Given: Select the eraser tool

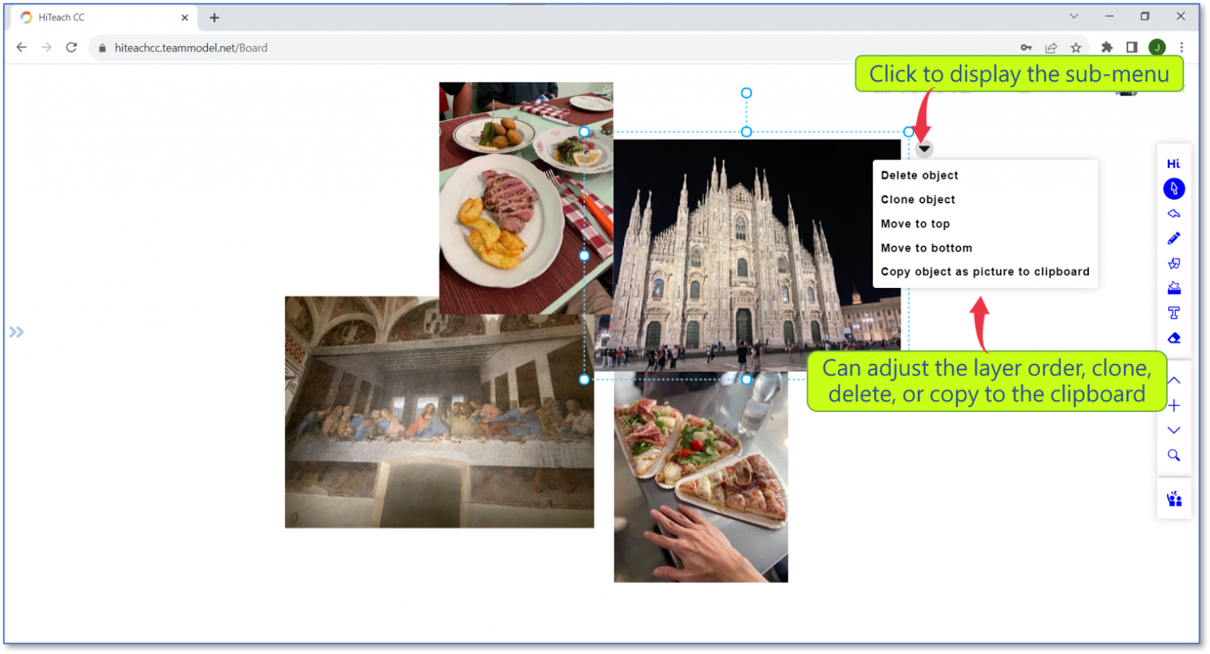Looking at the screenshot, I should pos(1174,338).
